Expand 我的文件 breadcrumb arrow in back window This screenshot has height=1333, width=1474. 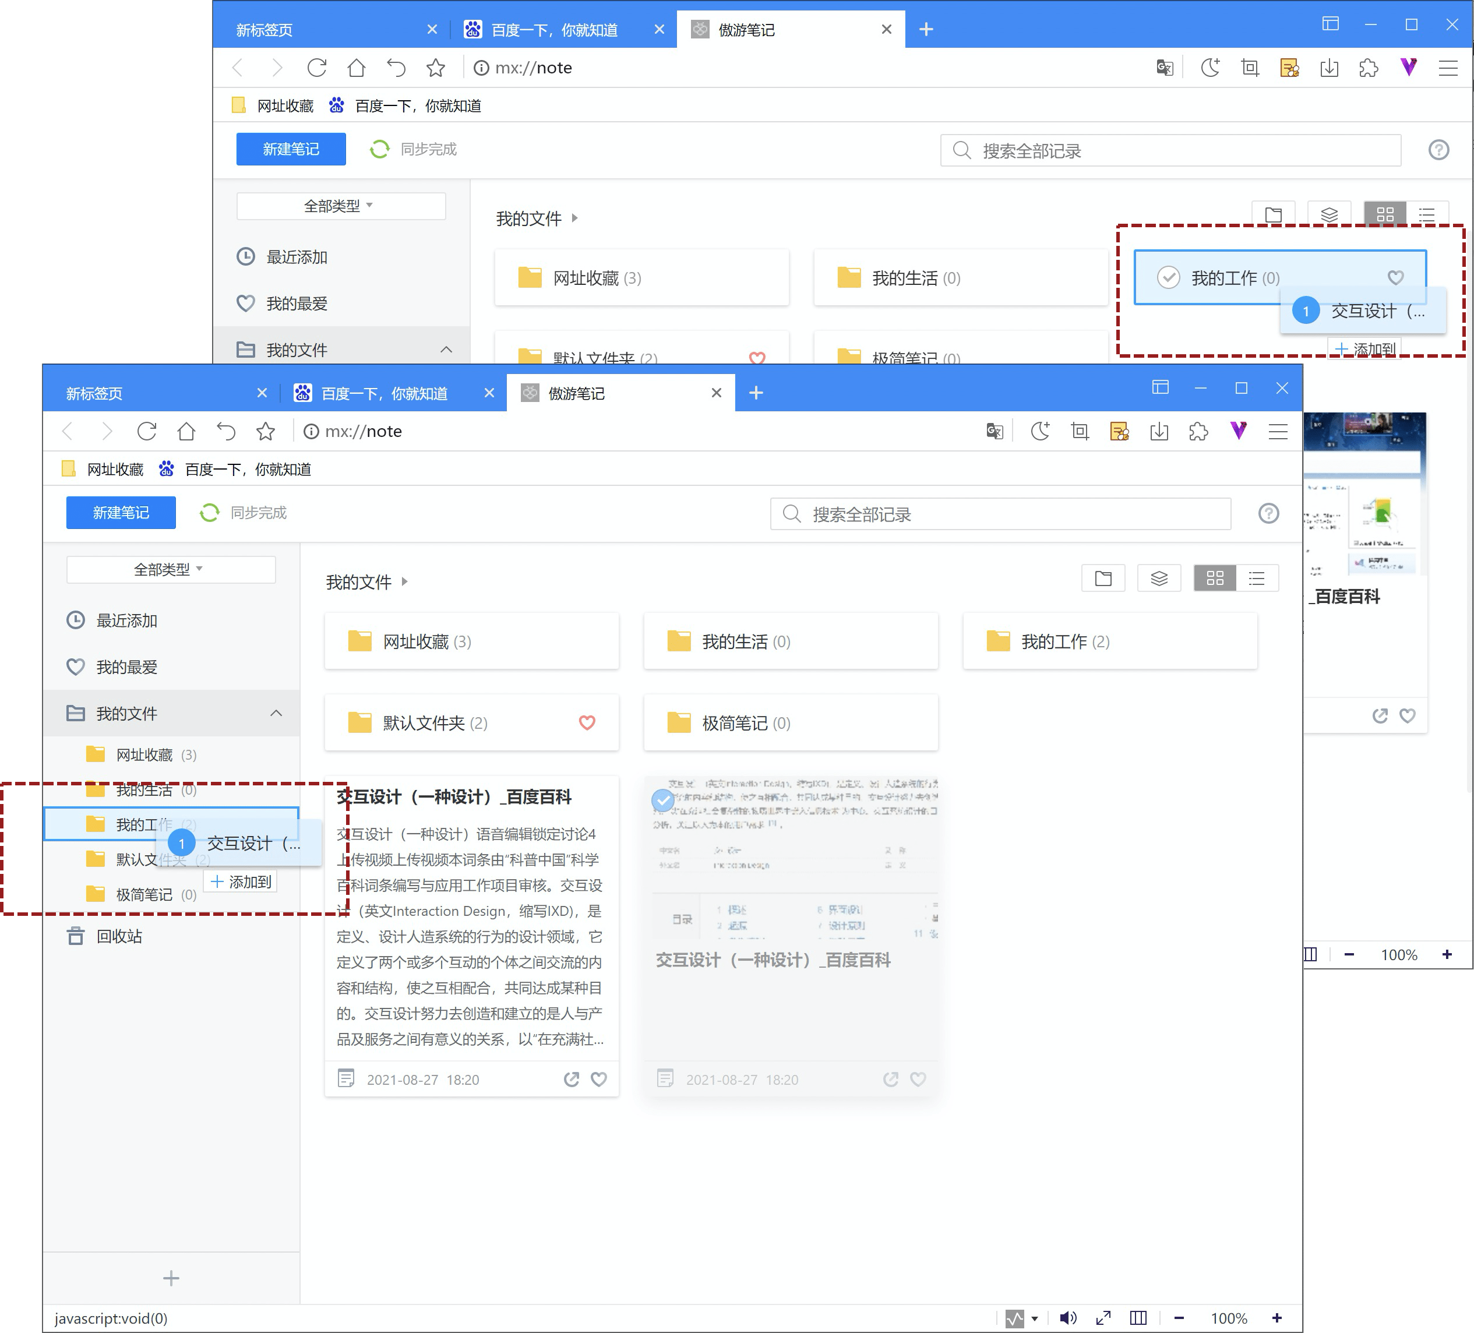click(x=576, y=218)
